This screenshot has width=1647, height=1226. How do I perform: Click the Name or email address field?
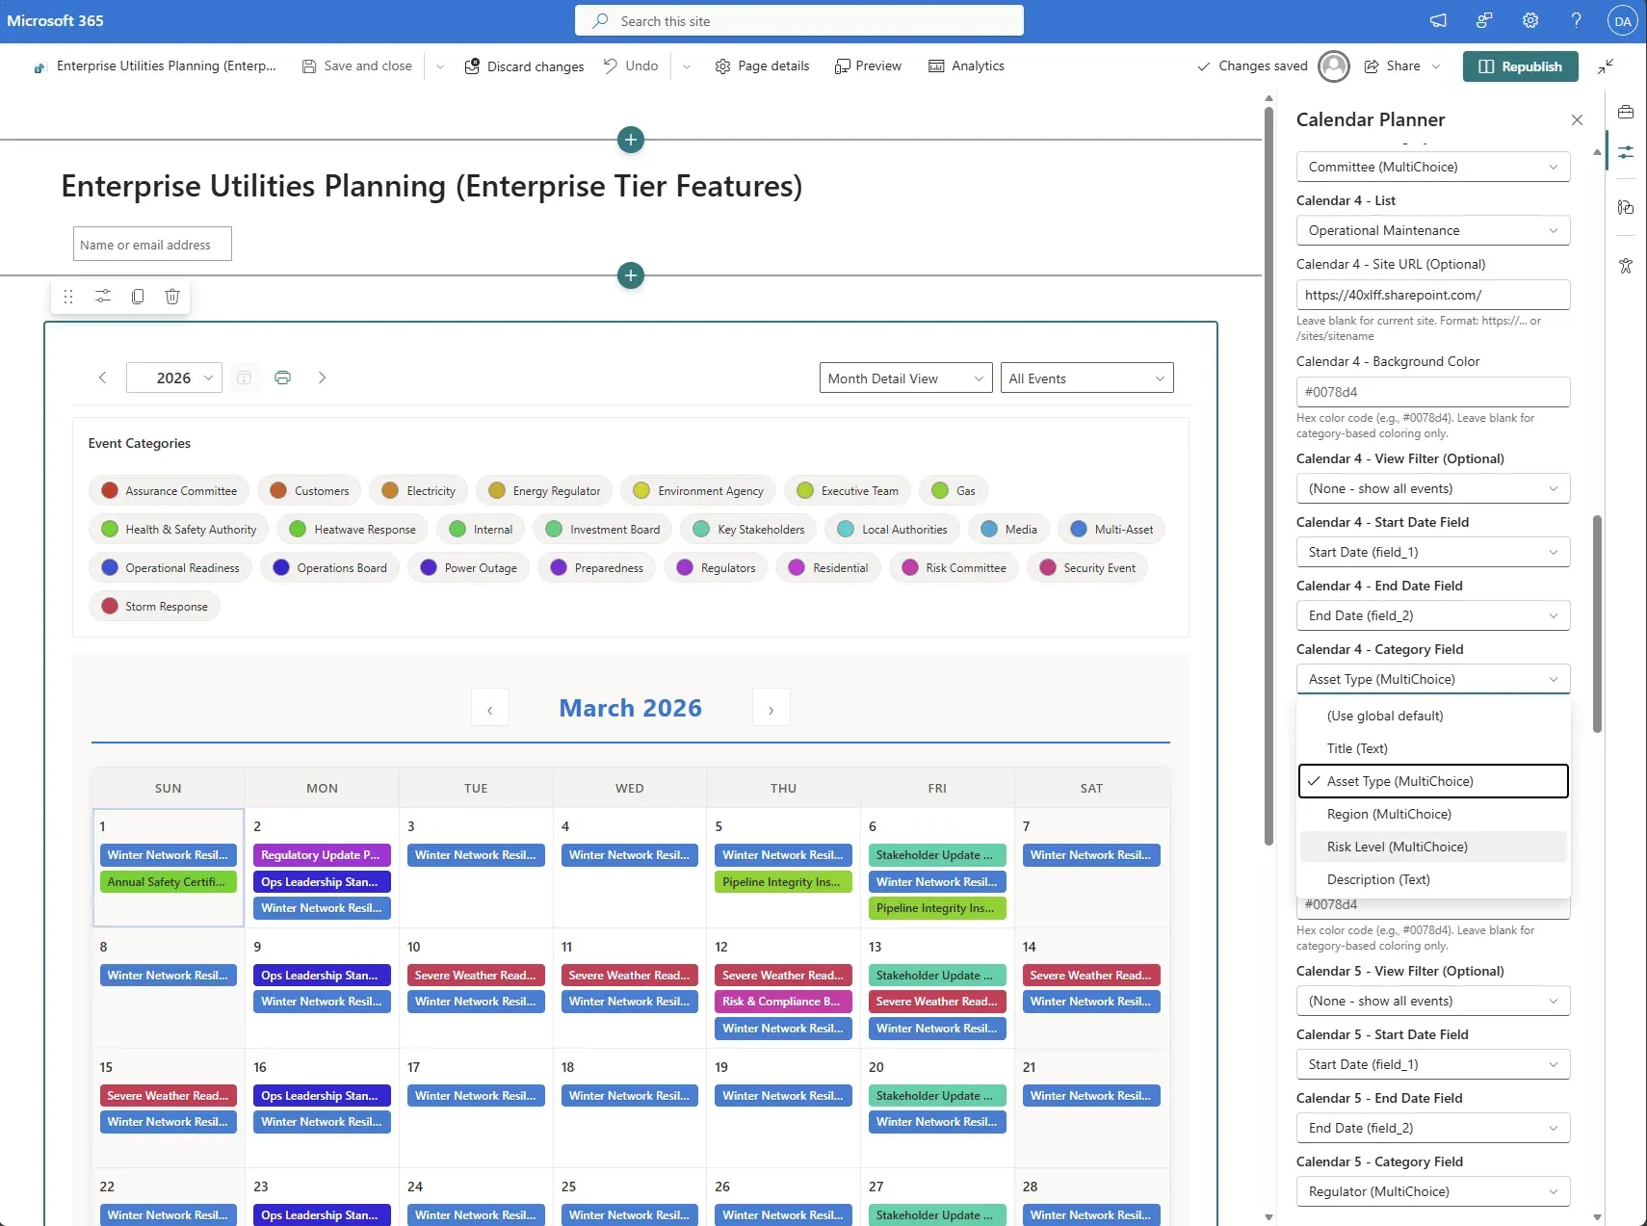(152, 245)
